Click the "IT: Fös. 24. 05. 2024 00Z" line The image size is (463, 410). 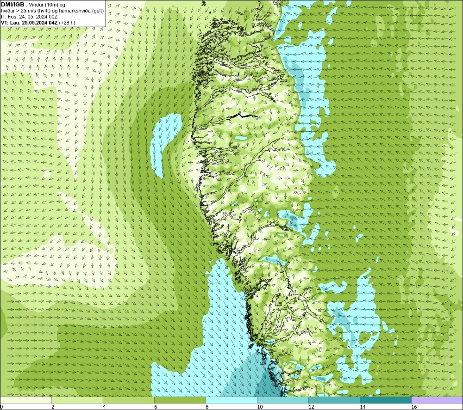[29, 17]
